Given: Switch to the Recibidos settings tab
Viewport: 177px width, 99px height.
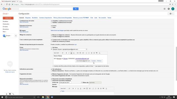Looking at the screenshot, I should (35, 18).
